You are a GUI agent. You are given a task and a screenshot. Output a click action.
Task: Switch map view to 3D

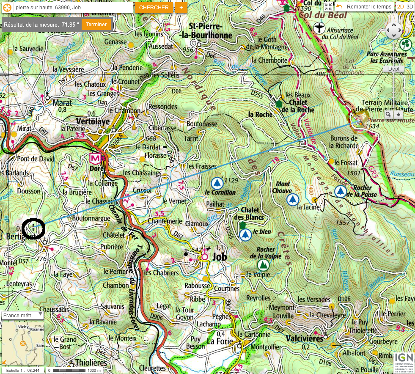tap(410, 7)
